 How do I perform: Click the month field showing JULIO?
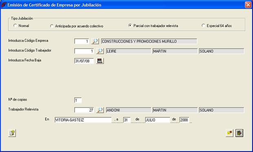158,120
